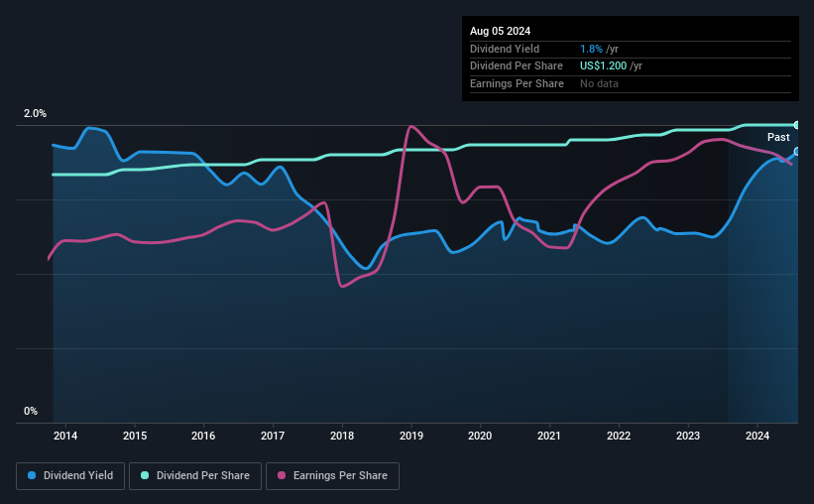814x504 pixels.
Task: Select the 2024 year label
Action: pyautogui.click(x=757, y=436)
